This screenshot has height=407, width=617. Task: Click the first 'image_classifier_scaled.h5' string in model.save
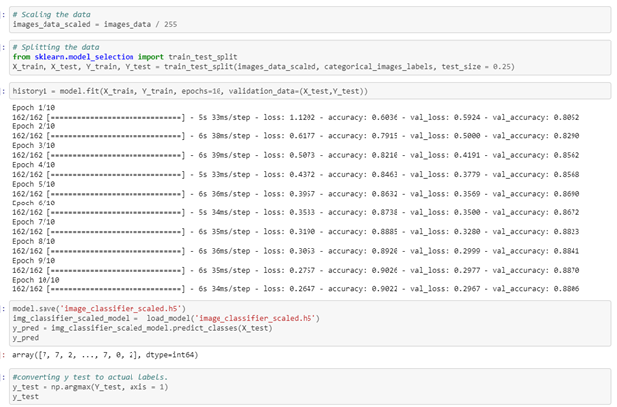(121, 308)
